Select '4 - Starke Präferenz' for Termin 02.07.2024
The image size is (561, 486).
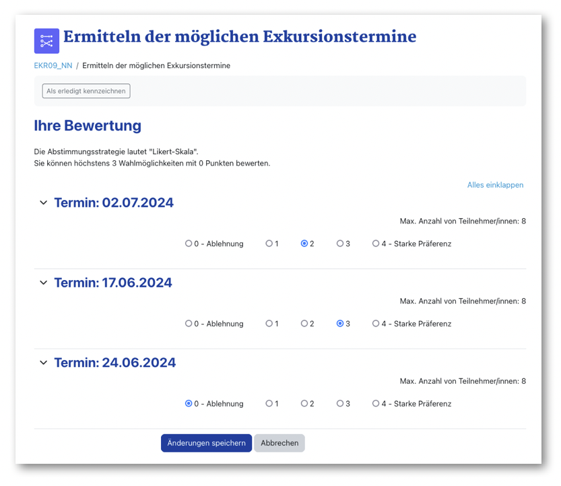(x=376, y=244)
